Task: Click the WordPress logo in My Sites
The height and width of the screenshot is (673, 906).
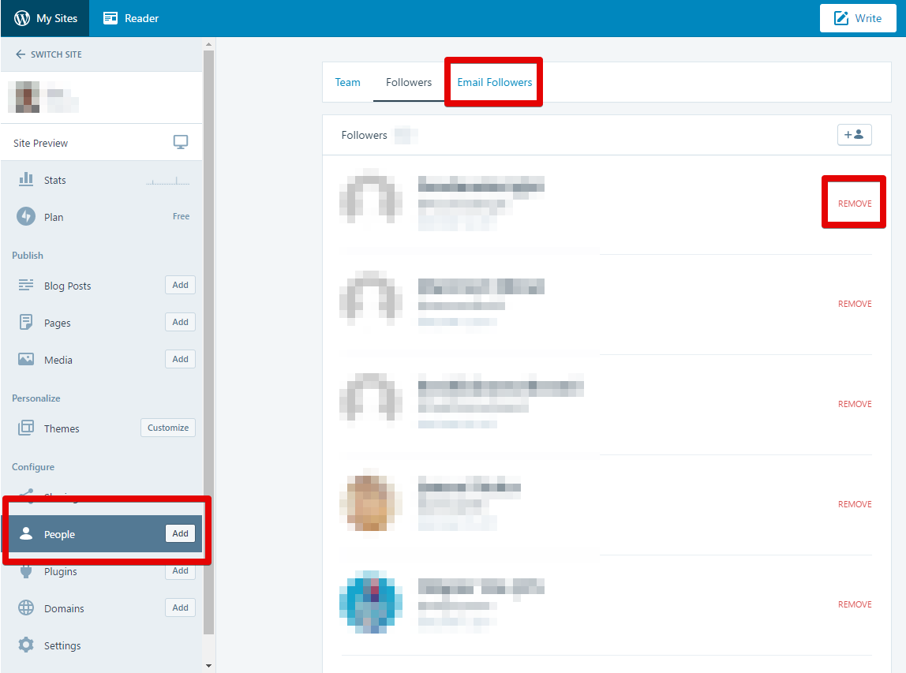Action: click(x=22, y=18)
